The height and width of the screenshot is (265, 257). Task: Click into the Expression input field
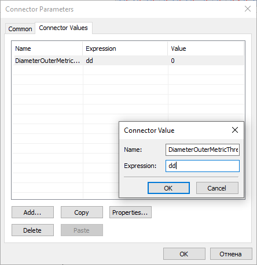(x=203, y=166)
